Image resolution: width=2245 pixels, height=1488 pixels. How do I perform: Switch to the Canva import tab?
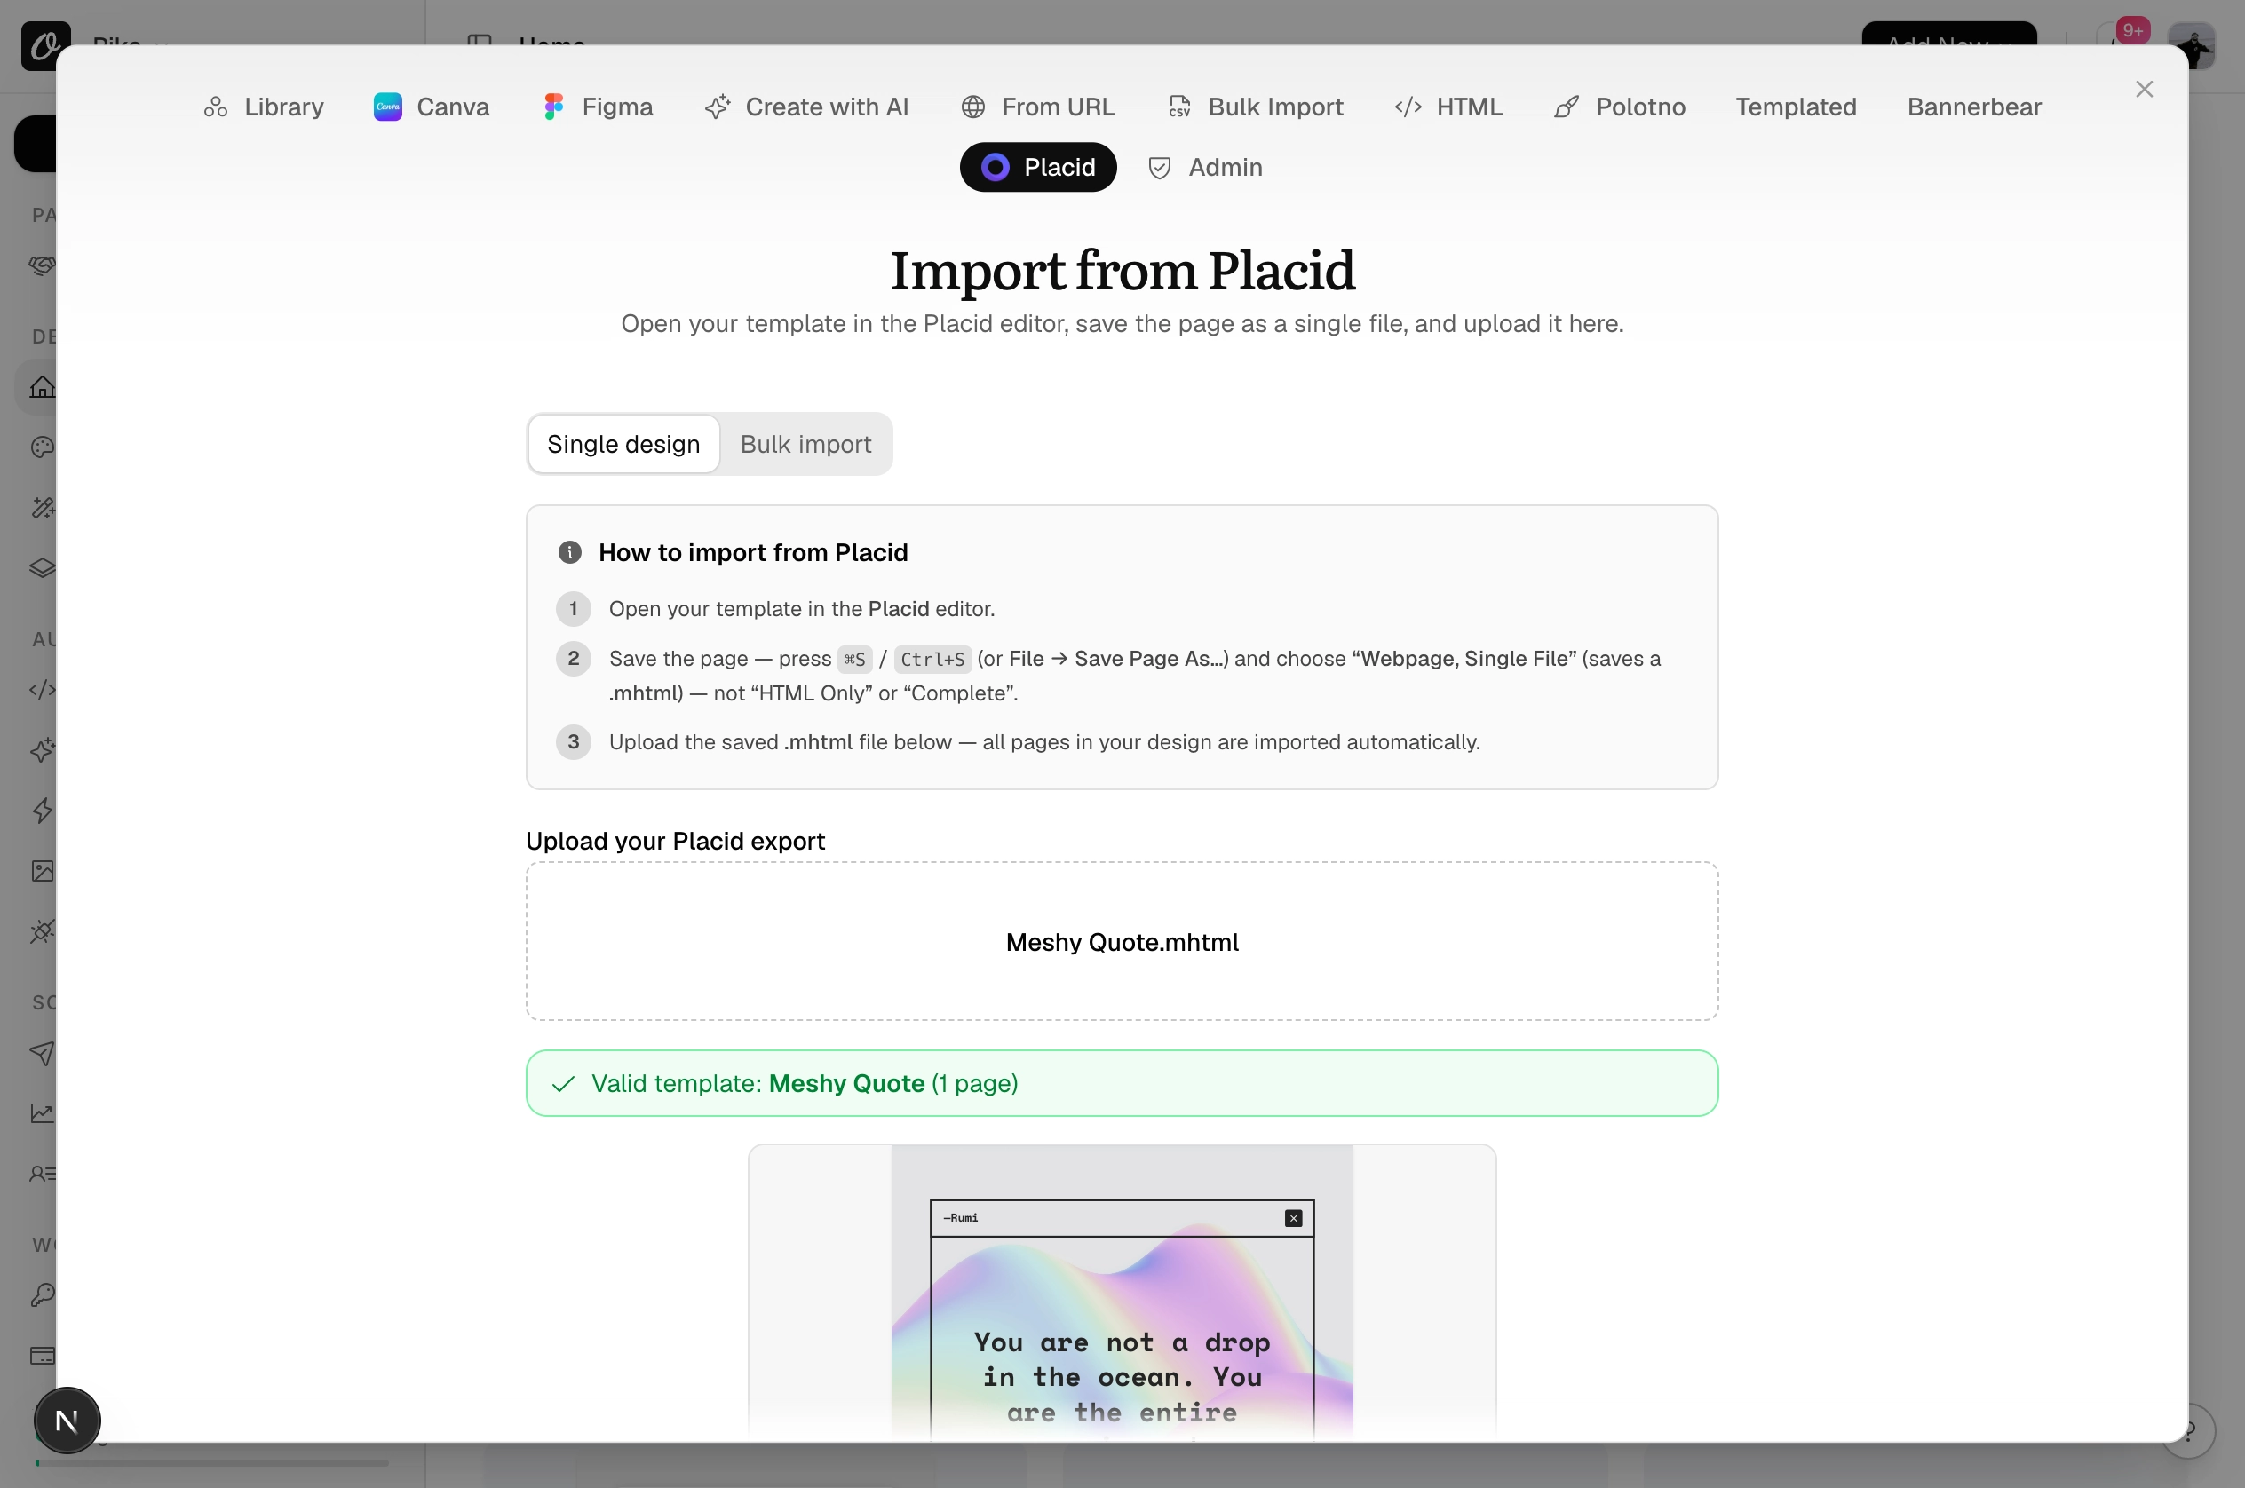[x=432, y=107]
